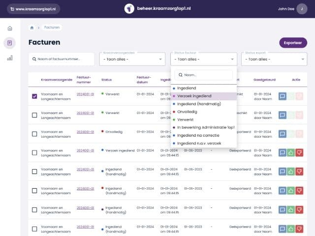Click the name or invoice number search field

coord(62,59)
